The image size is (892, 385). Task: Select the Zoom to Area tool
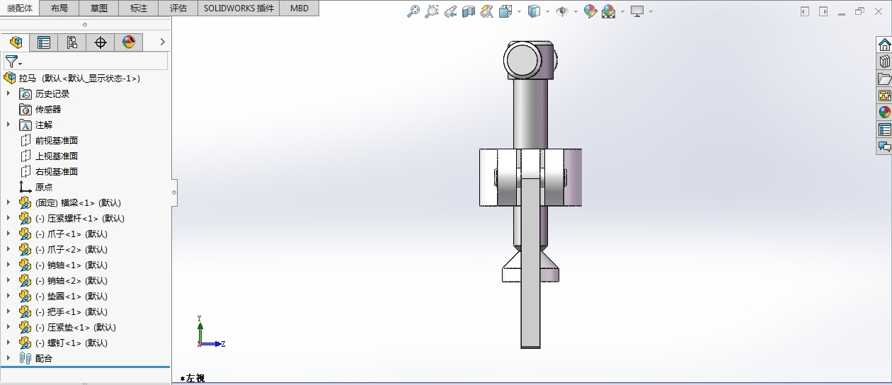click(x=431, y=11)
